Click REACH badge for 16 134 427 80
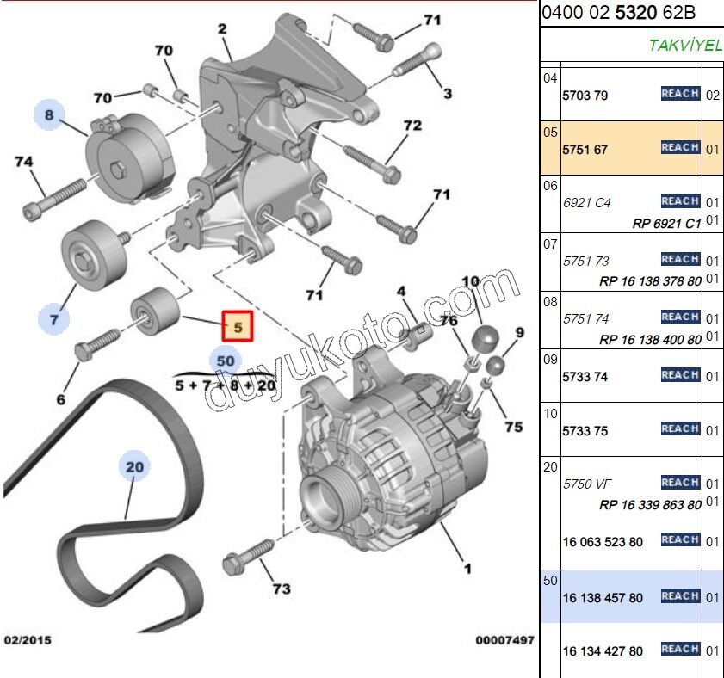The image size is (724, 678). 679,650
